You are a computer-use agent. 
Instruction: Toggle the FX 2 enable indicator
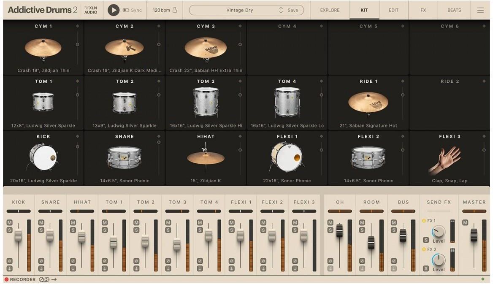coord(424,249)
